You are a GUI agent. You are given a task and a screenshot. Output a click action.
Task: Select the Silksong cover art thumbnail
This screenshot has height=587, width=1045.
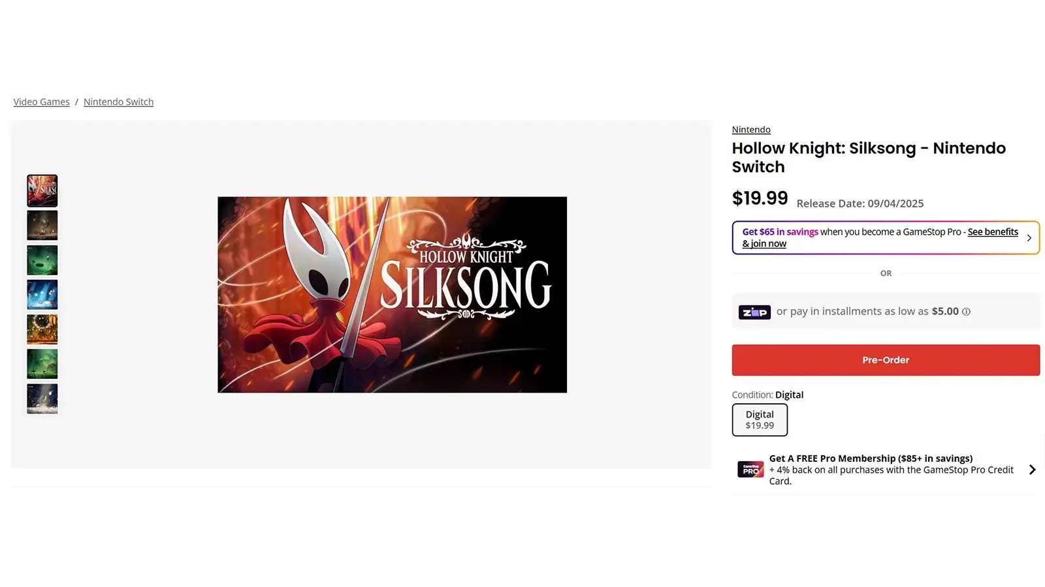42,190
